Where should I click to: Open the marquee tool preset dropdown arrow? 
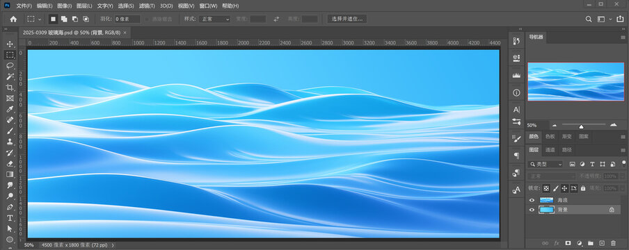coord(39,19)
